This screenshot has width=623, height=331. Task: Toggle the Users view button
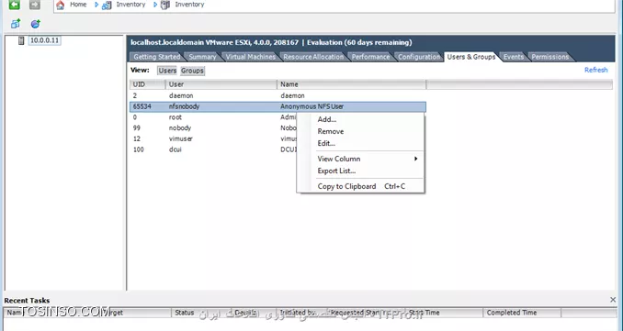167,71
